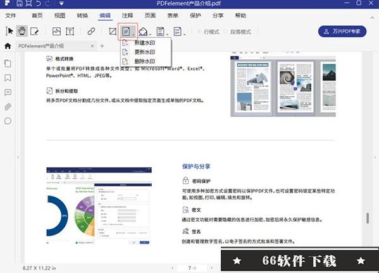Go to the previous page arrow
The image size is (379, 273).
point(173,268)
